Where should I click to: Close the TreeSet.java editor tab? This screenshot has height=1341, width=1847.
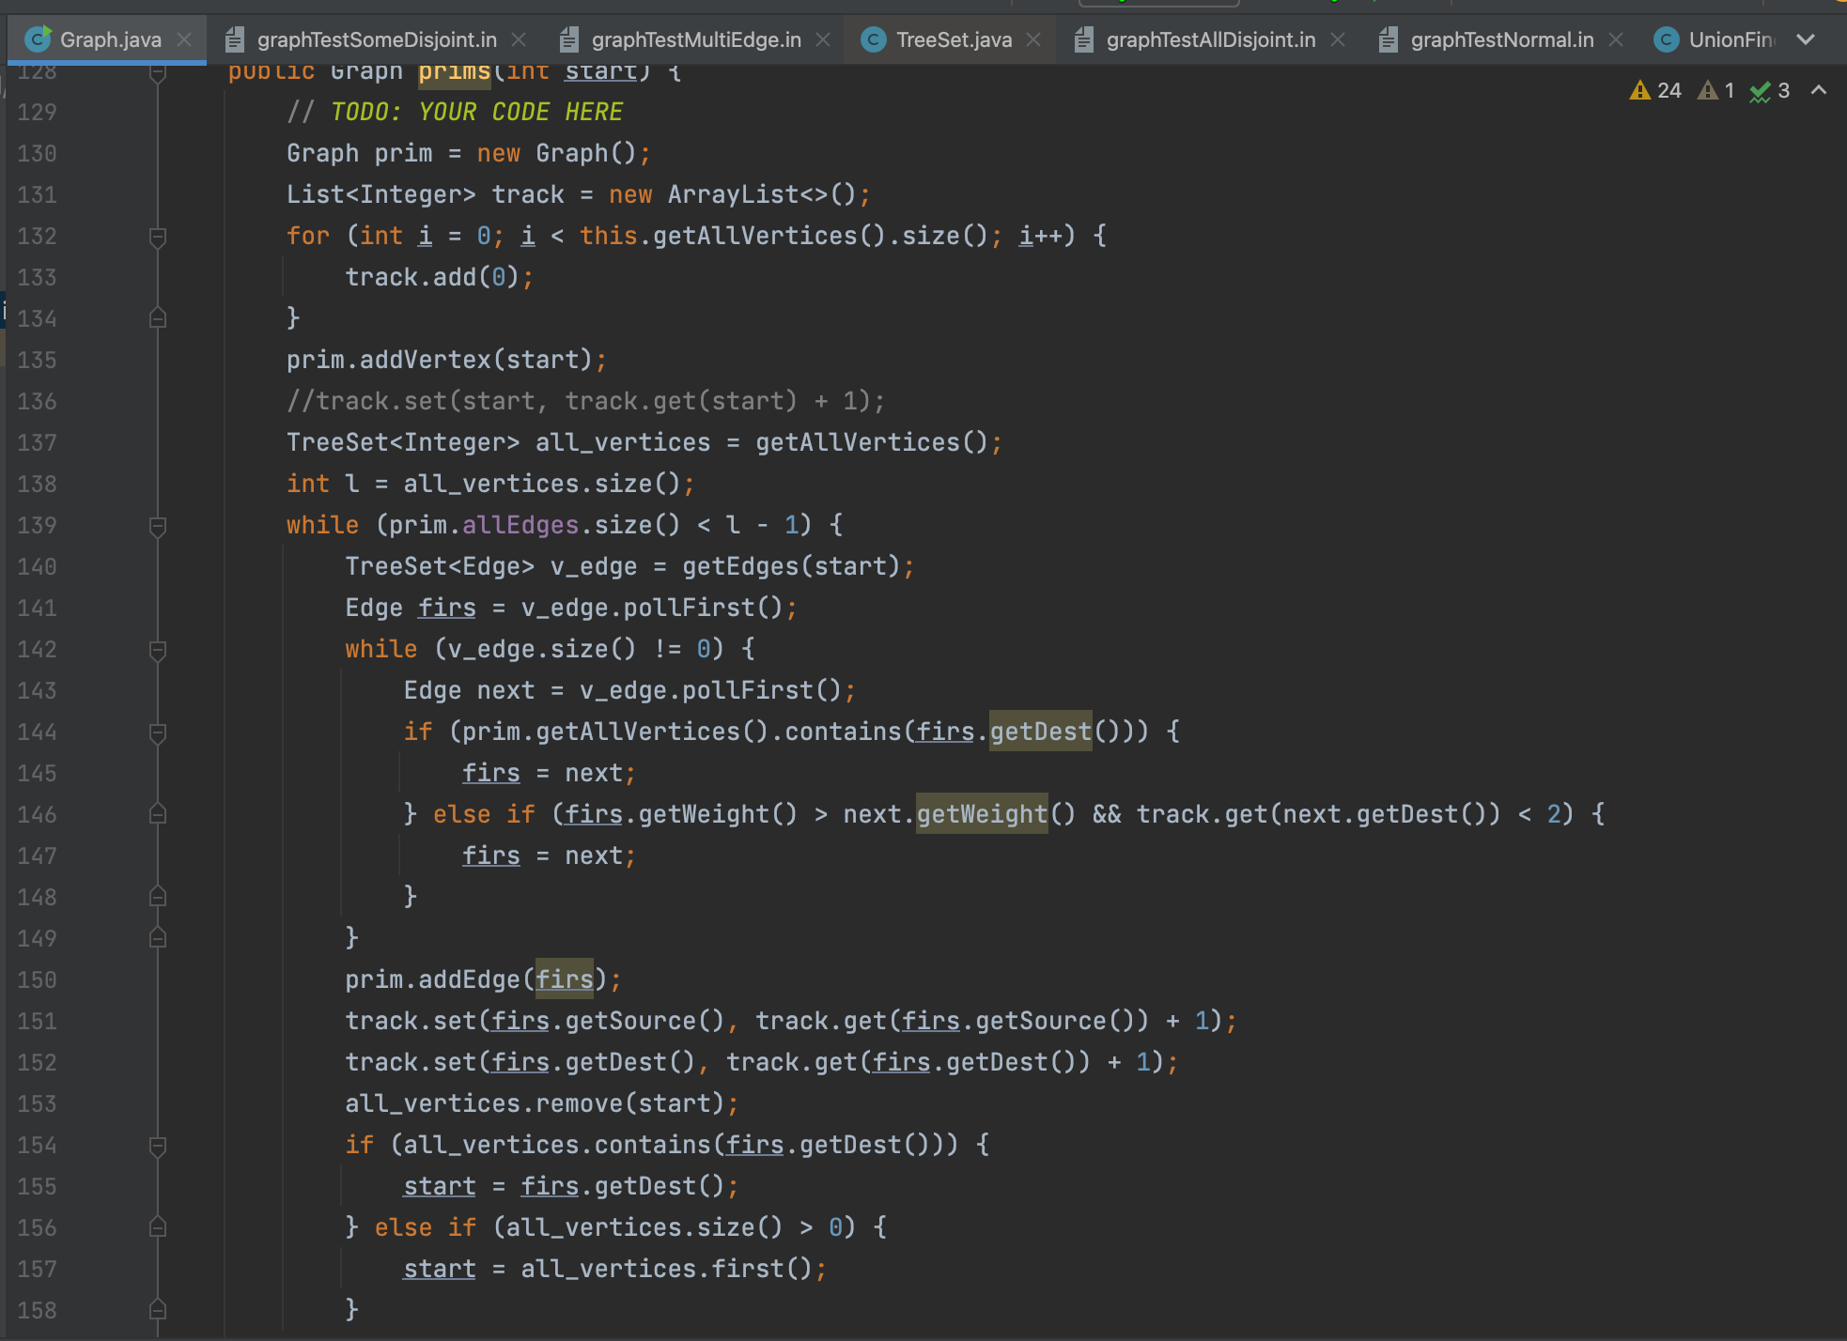click(x=1033, y=39)
